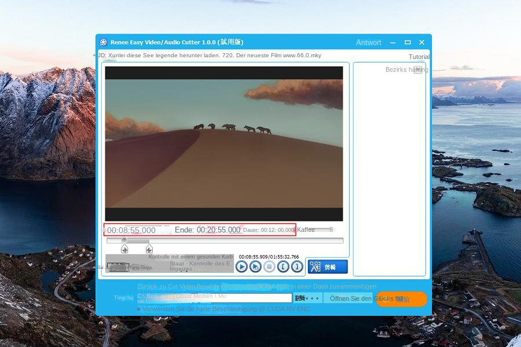Viewport: 521px width, 347px height.
Task: Click the browse button with three dots
Action: (x=307, y=298)
